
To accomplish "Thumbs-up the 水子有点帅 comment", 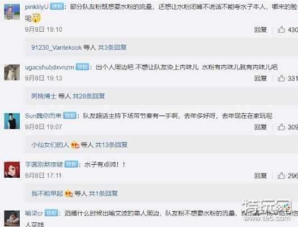I will 281,175.
